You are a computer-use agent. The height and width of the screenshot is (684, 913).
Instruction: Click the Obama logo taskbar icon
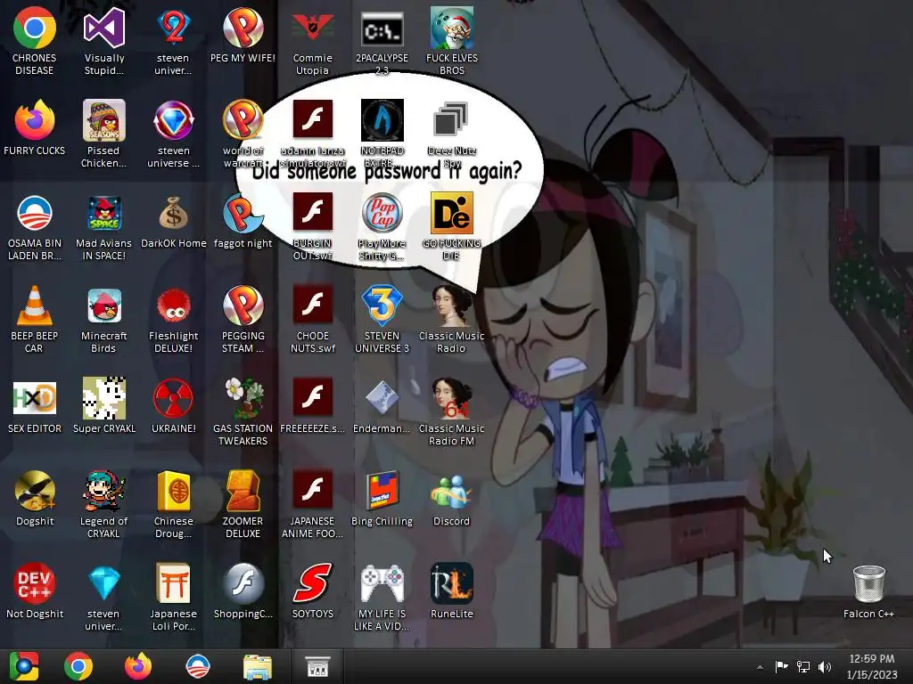coord(197,666)
